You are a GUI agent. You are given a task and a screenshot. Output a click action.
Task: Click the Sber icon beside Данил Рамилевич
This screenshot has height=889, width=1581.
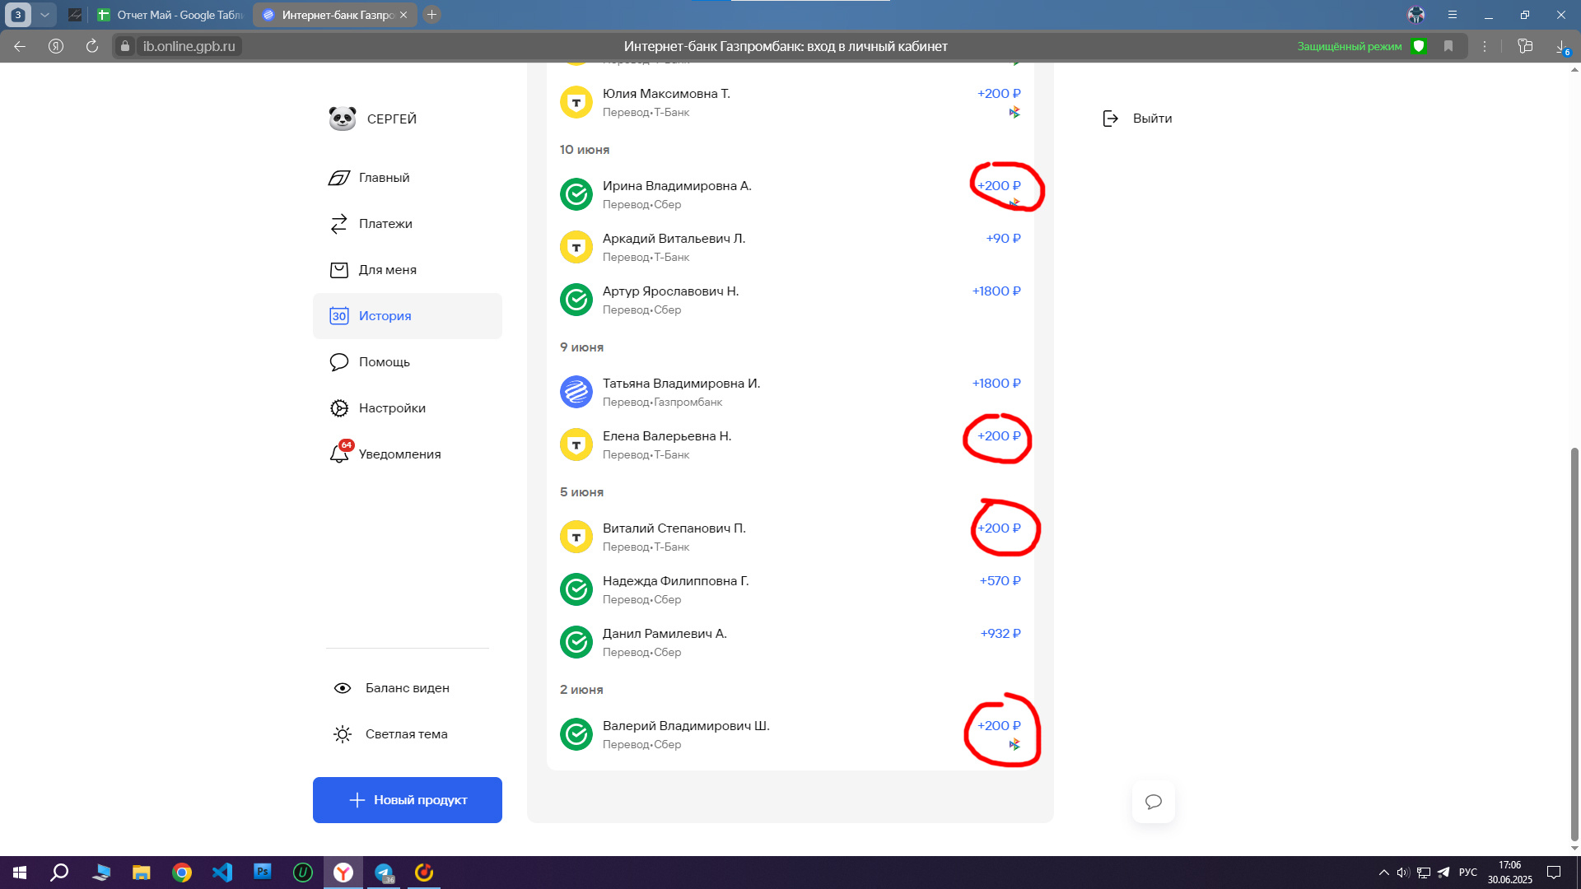pos(576,642)
